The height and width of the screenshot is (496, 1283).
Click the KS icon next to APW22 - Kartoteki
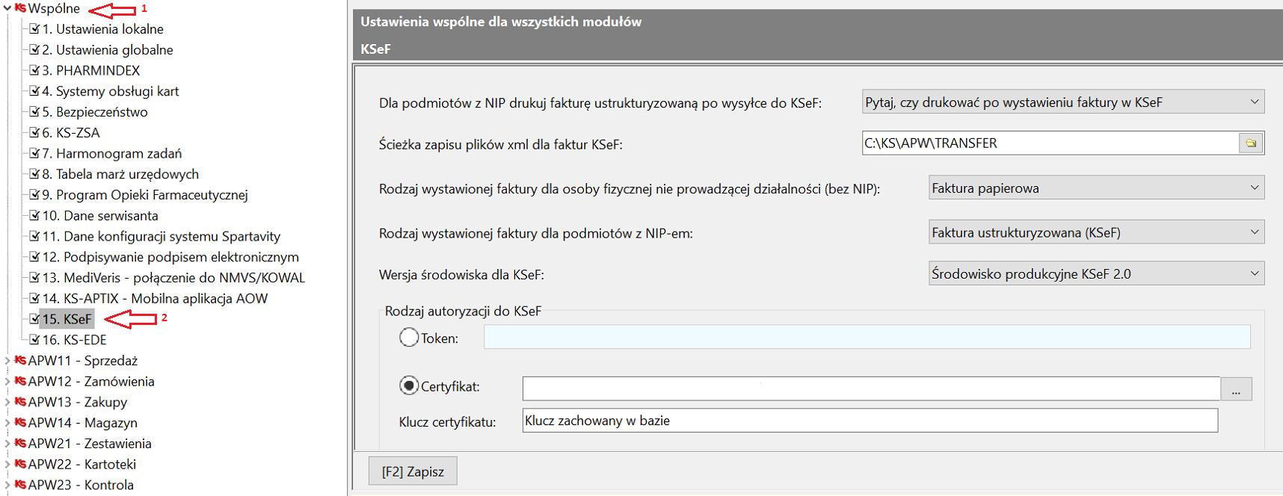point(20,465)
